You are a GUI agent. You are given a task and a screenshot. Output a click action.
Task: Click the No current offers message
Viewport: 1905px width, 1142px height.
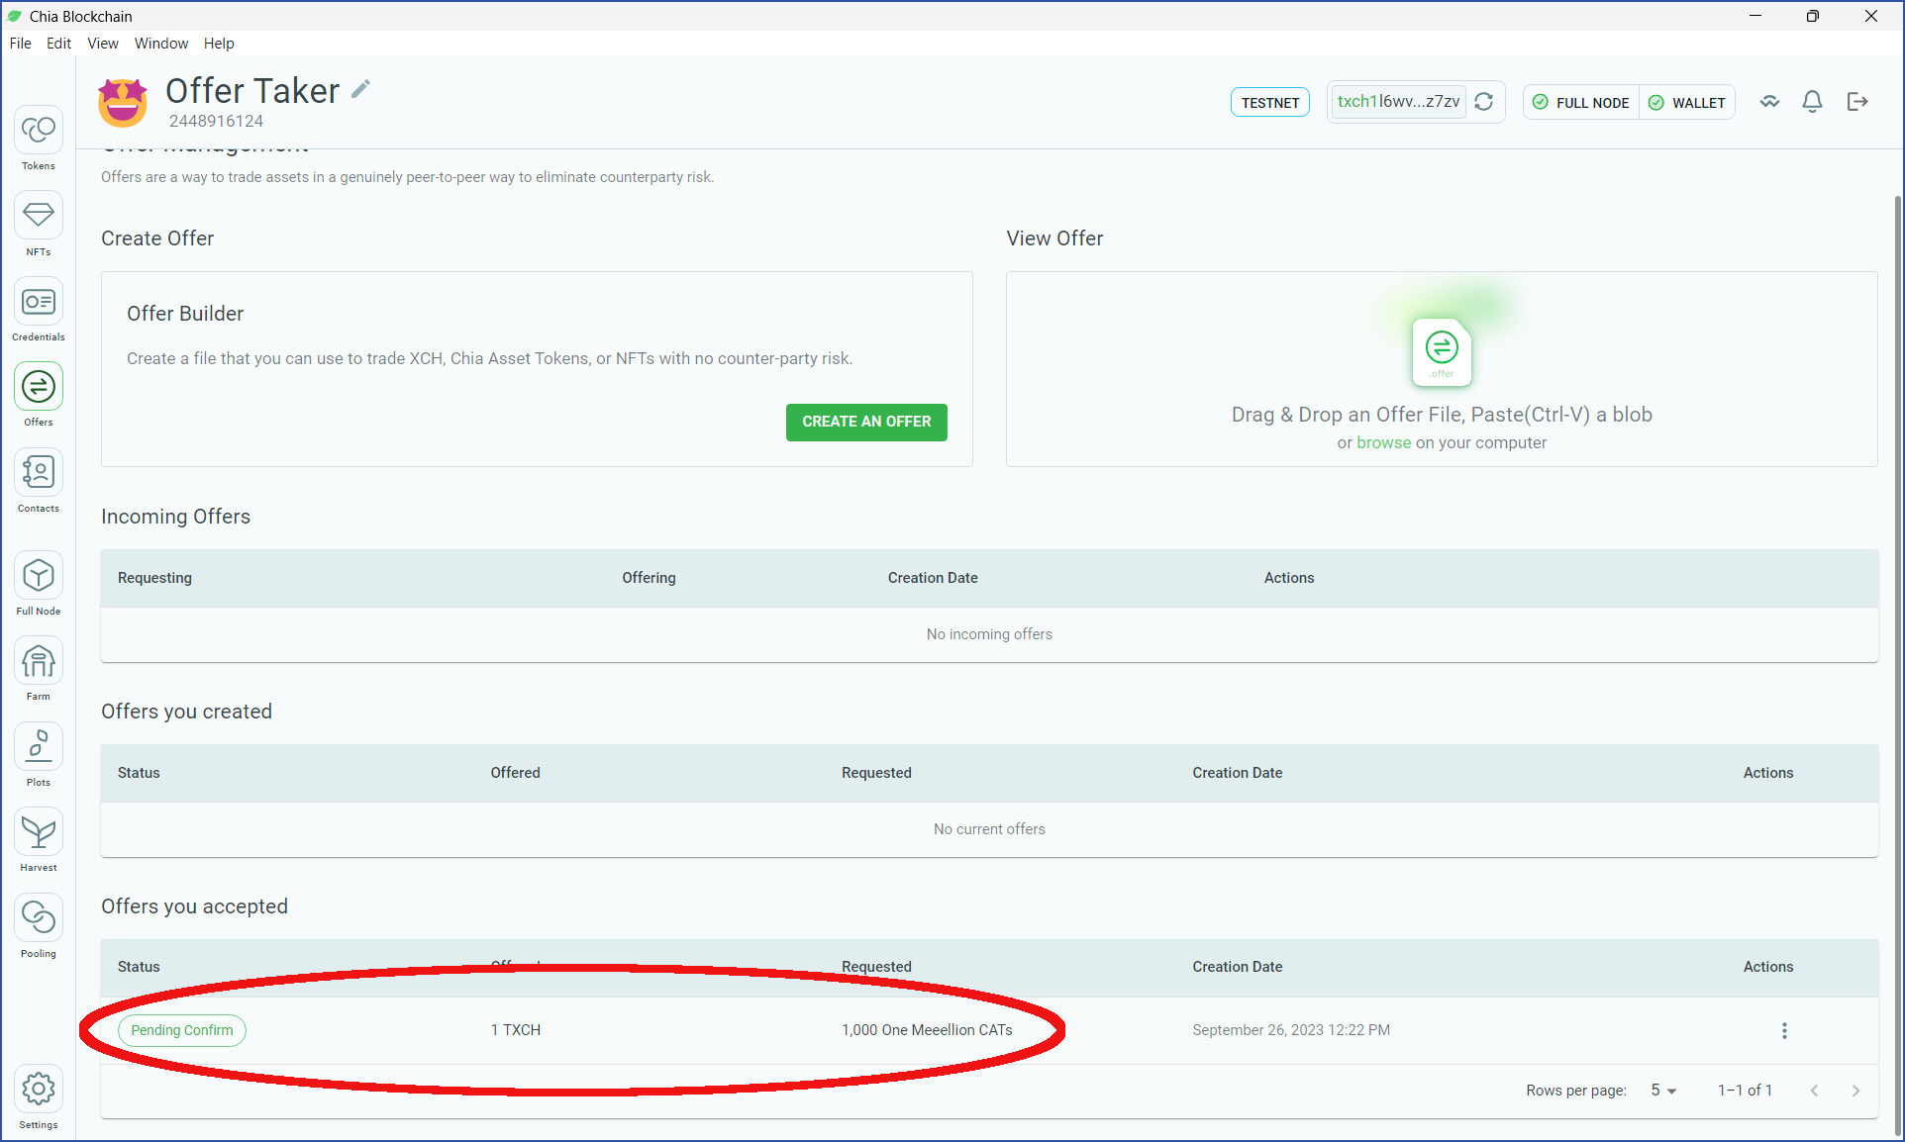(x=989, y=829)
